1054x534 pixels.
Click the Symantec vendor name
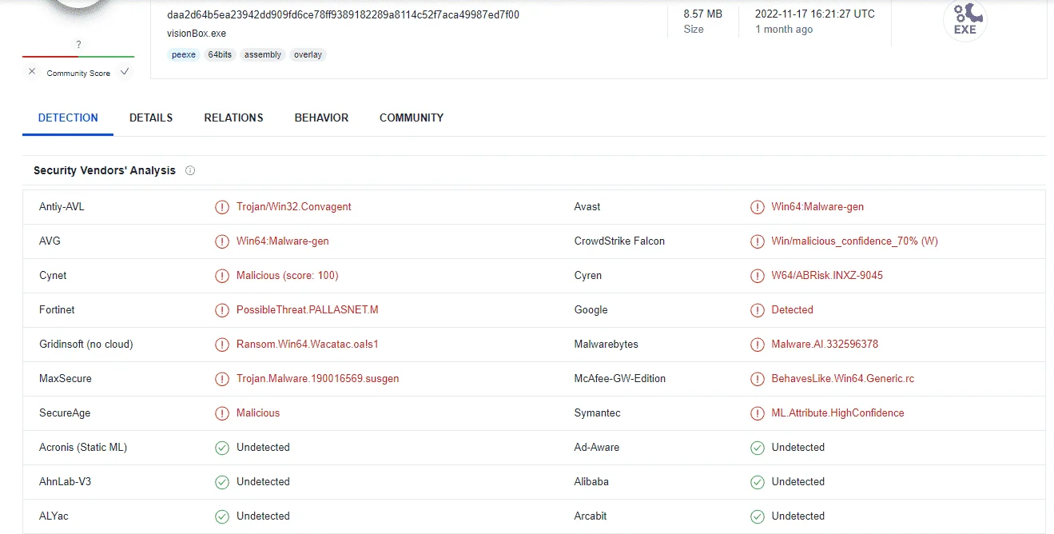[x=598, y=413]
